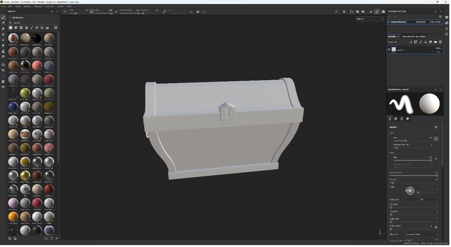
Task: Toggle pen pressure for Size in top bar
Action: [92, 12]
